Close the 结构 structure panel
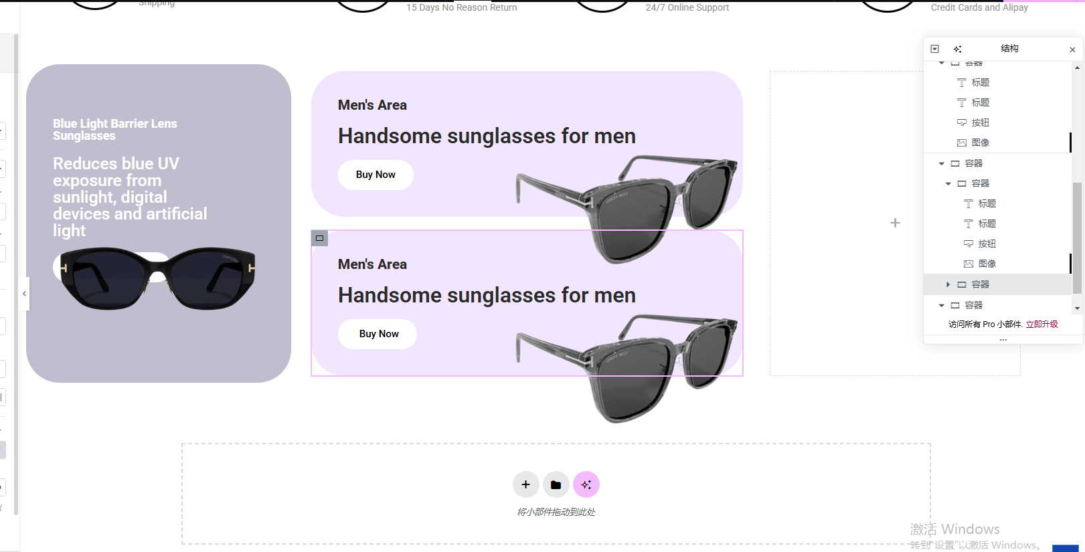1085x552 pixels. [1072, 50]
